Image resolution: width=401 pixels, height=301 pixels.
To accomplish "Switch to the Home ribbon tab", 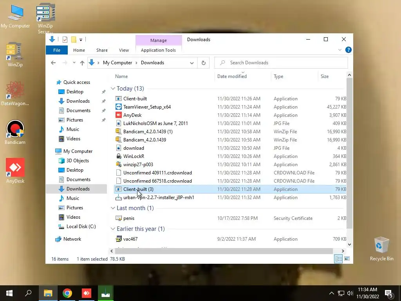I will 79,50.
